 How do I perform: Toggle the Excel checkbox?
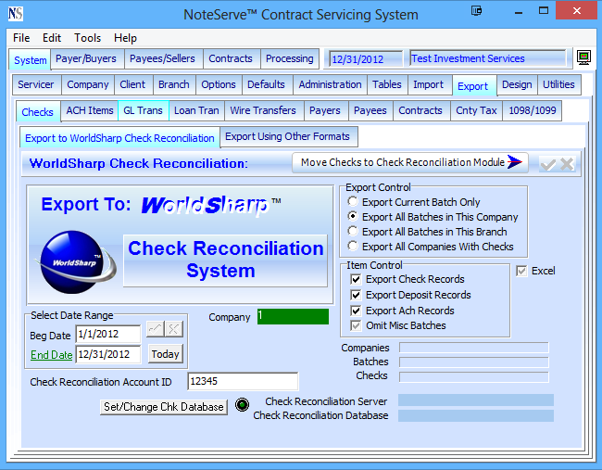click(521, 271)
